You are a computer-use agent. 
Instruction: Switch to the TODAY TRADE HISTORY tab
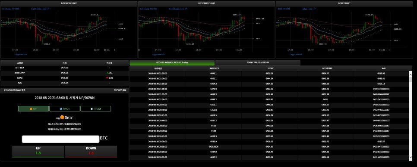pos(258,62)
